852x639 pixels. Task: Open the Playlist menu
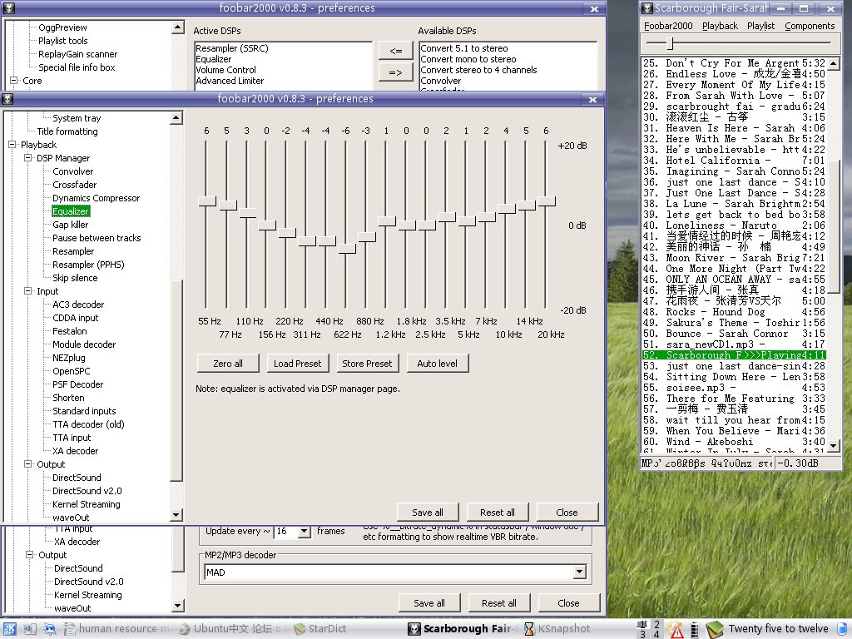pos(760,26)
